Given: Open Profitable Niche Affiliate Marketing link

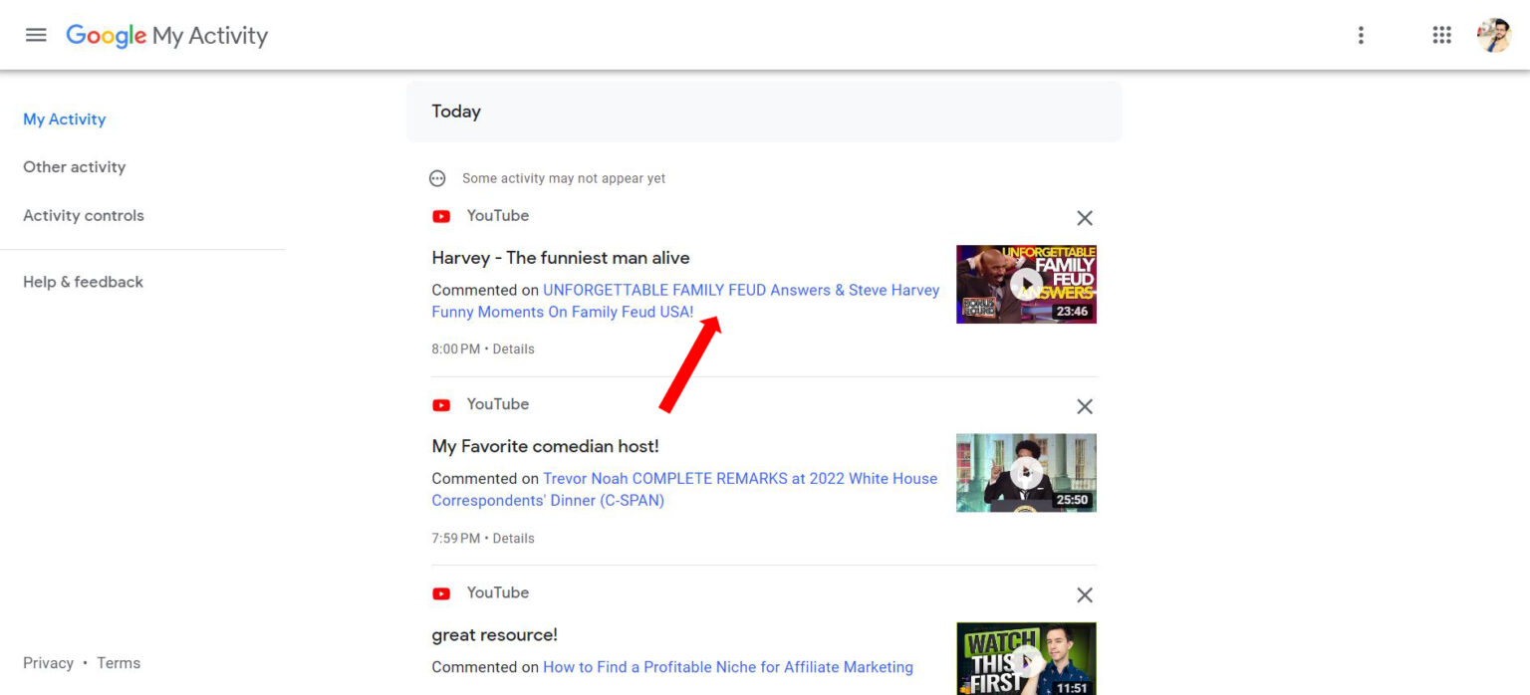Looking at the screenshot, I should [x=728, y=667].
